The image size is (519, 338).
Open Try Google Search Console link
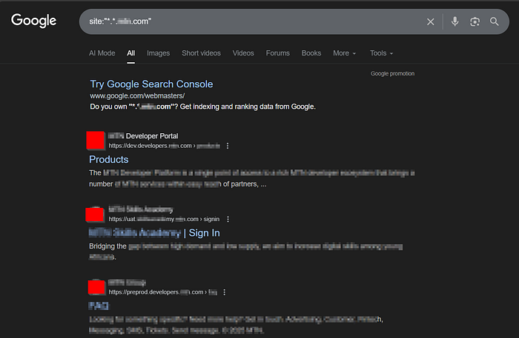click(151, 84)
